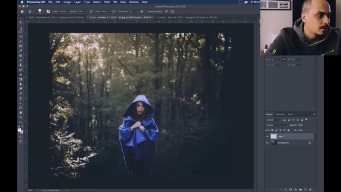Open the Image menu
Viewport: 341px width, 192px height.
coord(67,2)
